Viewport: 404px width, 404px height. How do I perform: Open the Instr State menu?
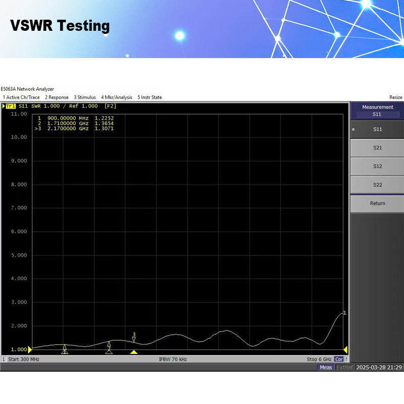point(150,97)
